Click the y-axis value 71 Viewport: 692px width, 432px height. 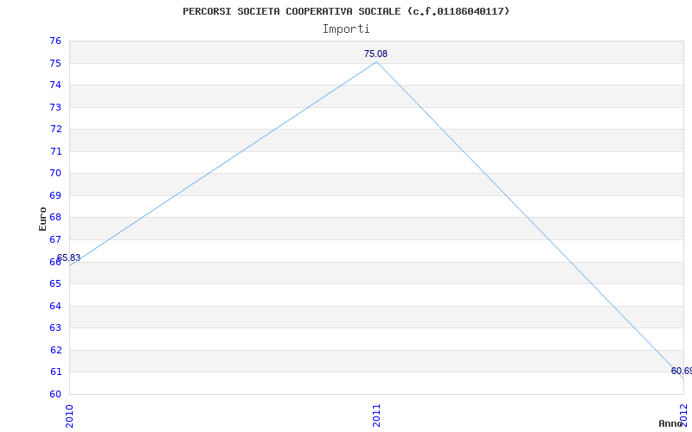coord(55,151)
